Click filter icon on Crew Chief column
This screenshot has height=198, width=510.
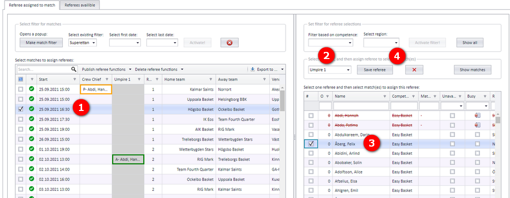[x=107, y=79]
